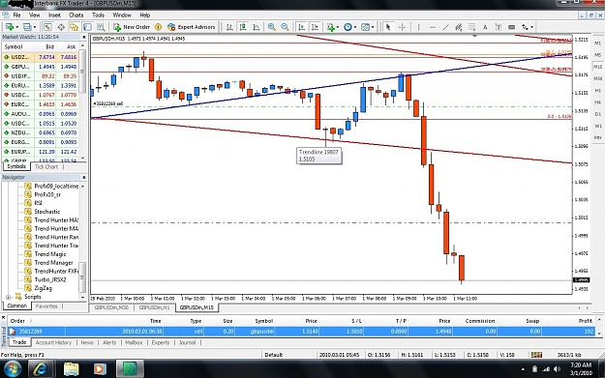Viewport: 605px width, 378px height.
Task: Open the Profiles toolbar icon
Action: coord(27,27)
